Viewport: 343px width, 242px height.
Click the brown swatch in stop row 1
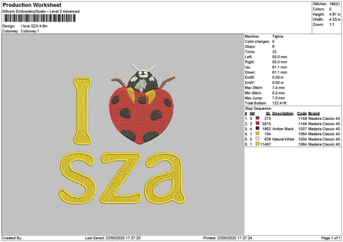pyautogui.click(x=257, y=118)
